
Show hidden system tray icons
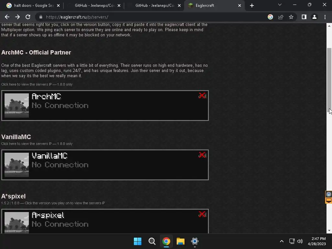(282, 241)
